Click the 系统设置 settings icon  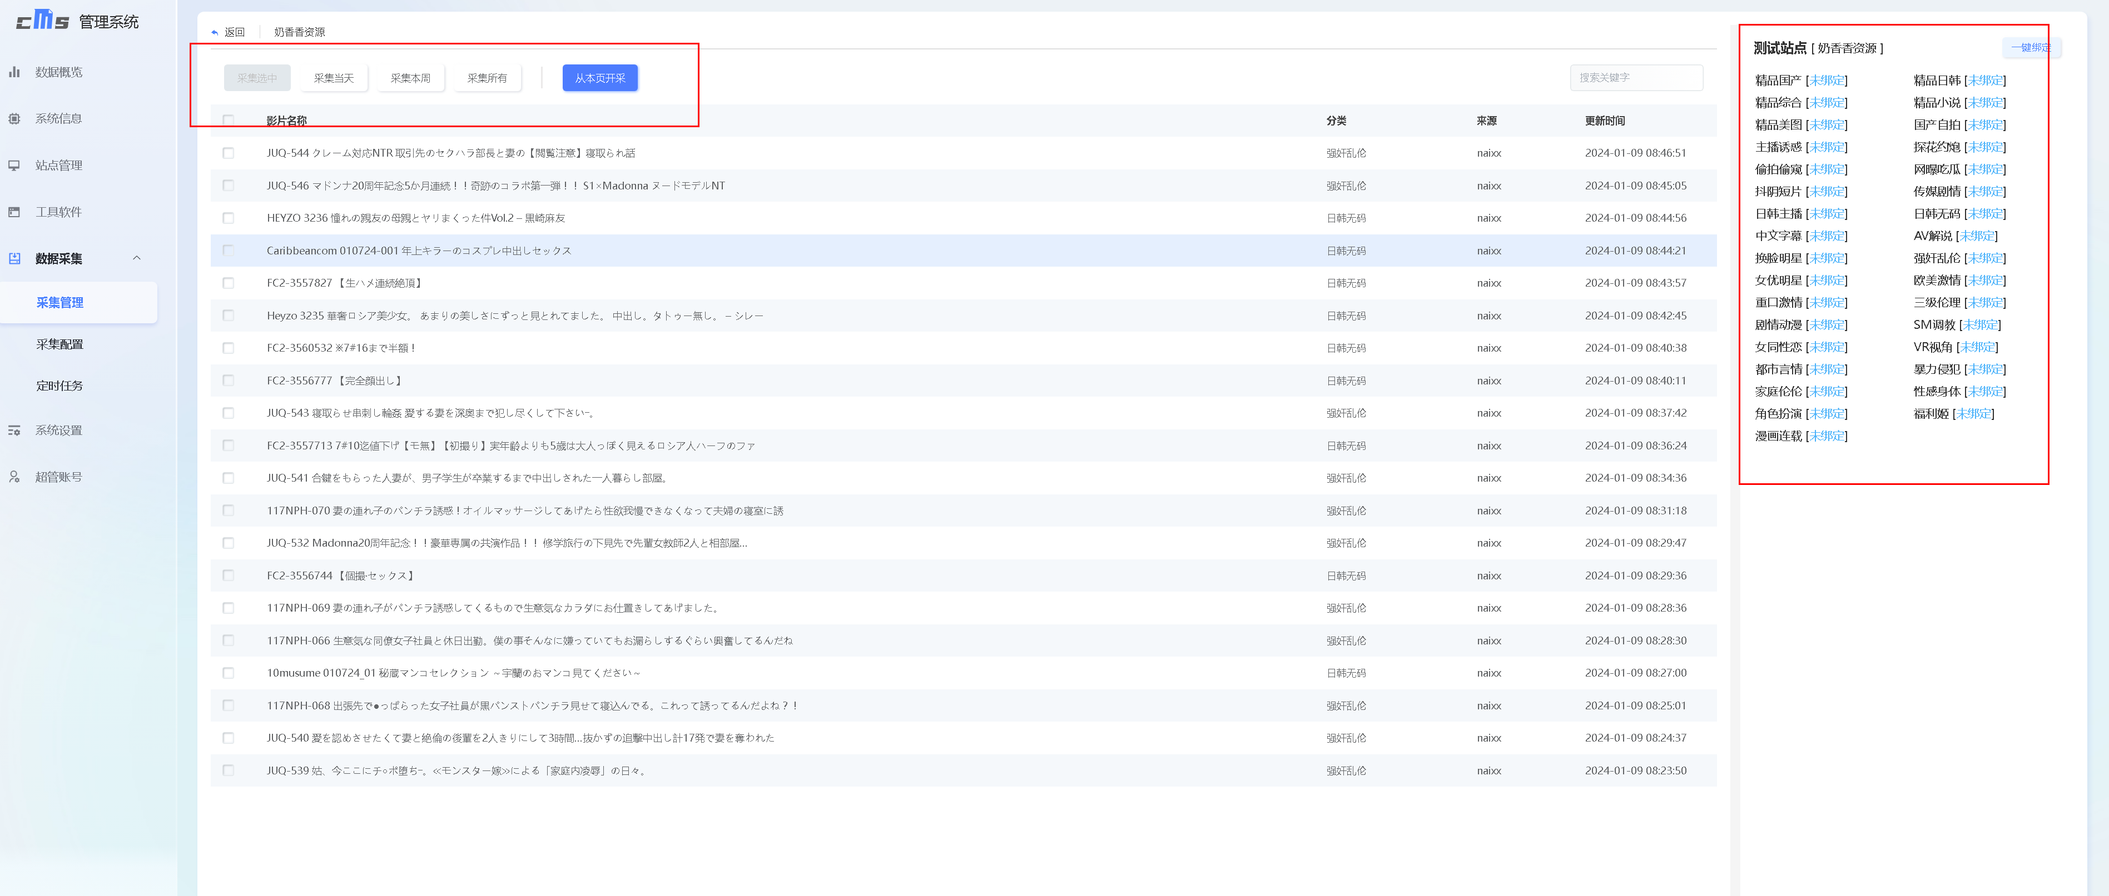tap(14, 431)
